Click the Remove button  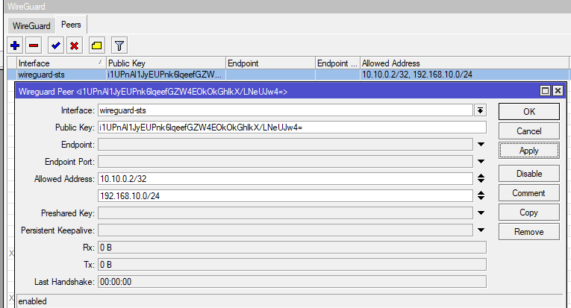tap(528, 232)
